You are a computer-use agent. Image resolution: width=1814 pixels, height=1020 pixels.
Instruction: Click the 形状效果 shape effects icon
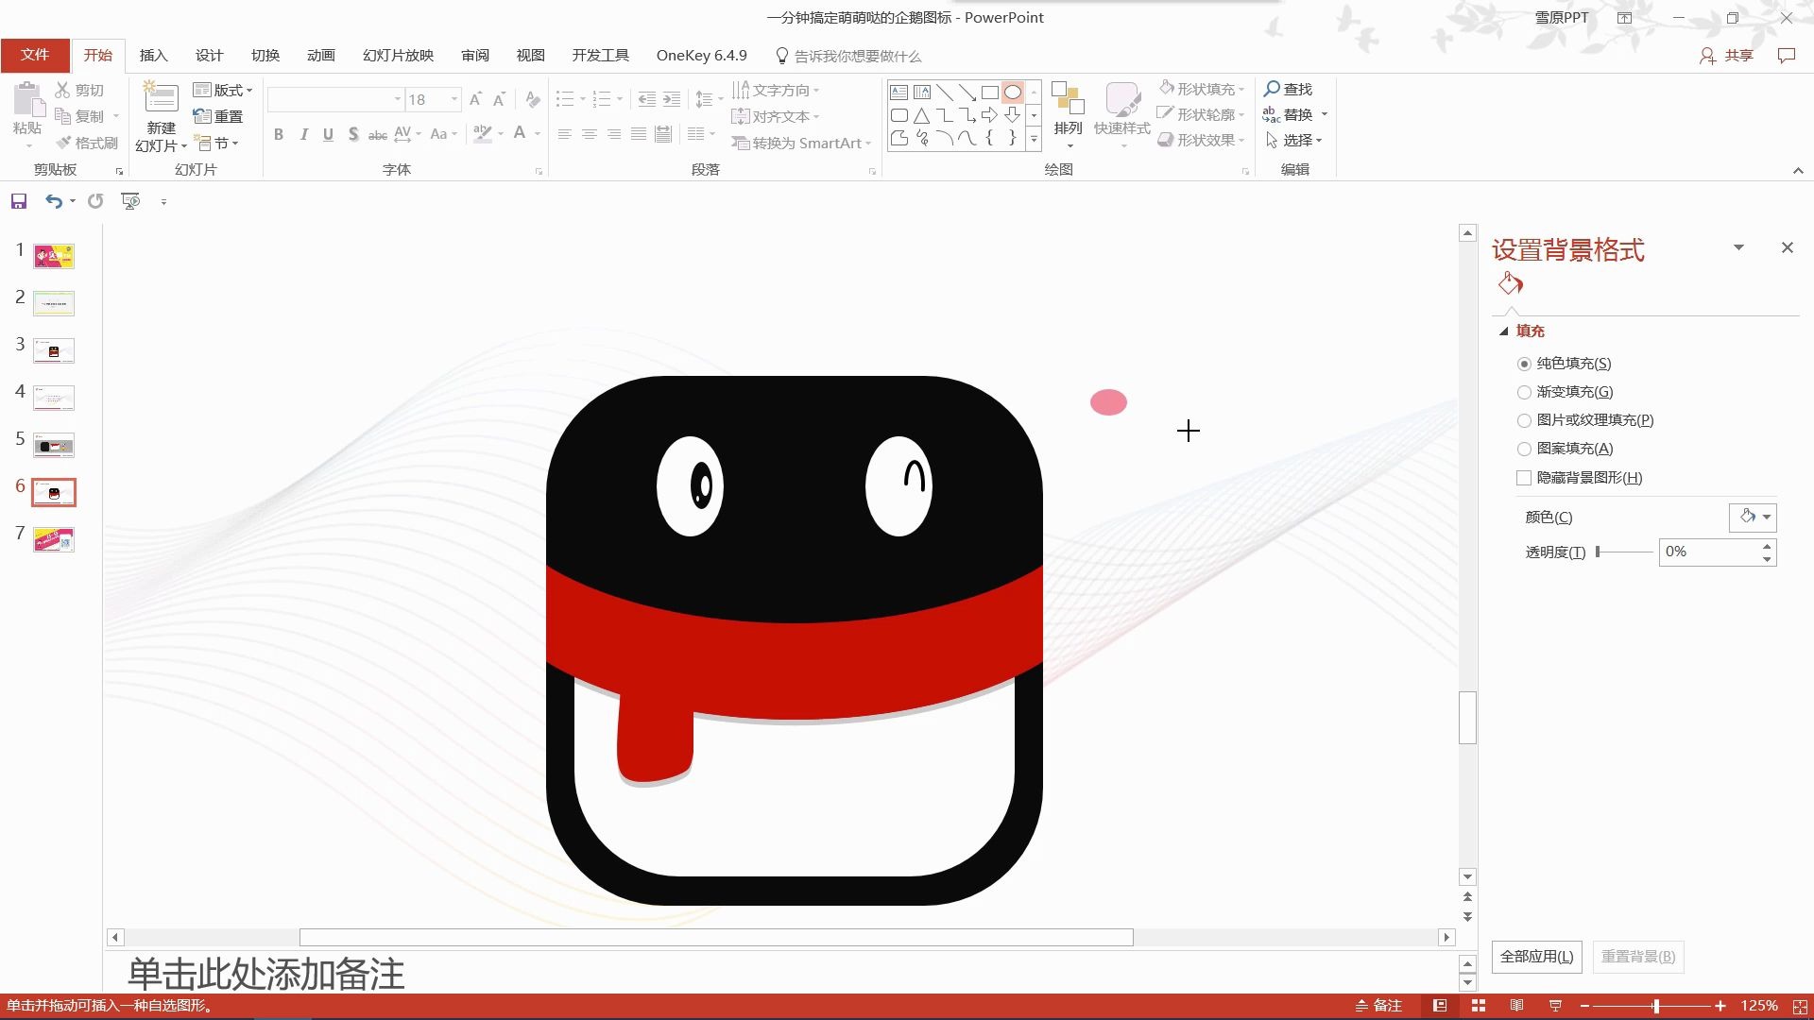[1204, 140]
